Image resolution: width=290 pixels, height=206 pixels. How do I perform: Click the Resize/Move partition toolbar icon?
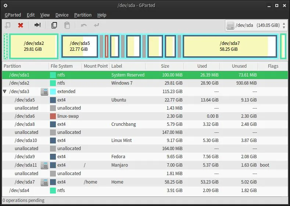point(37,25)
